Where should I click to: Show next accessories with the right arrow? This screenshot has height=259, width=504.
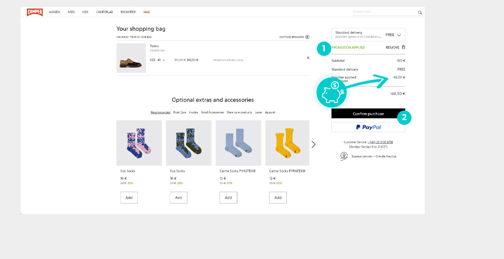click(314, 144)
